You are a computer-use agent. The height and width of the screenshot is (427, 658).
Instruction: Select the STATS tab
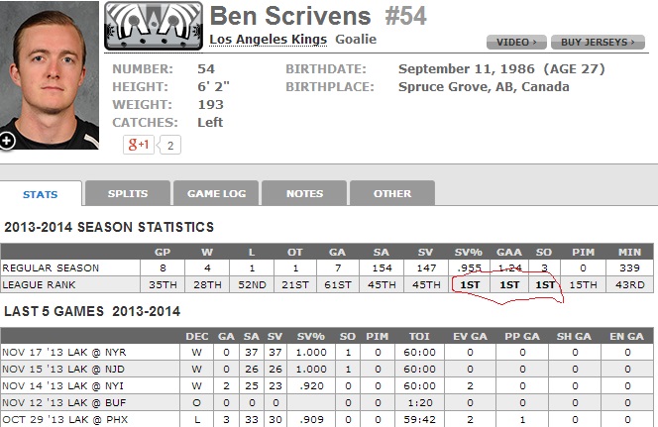click(x=41, y=194)
